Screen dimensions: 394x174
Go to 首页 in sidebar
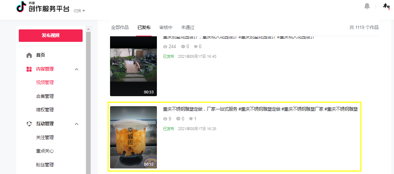(x=41, y=55)
